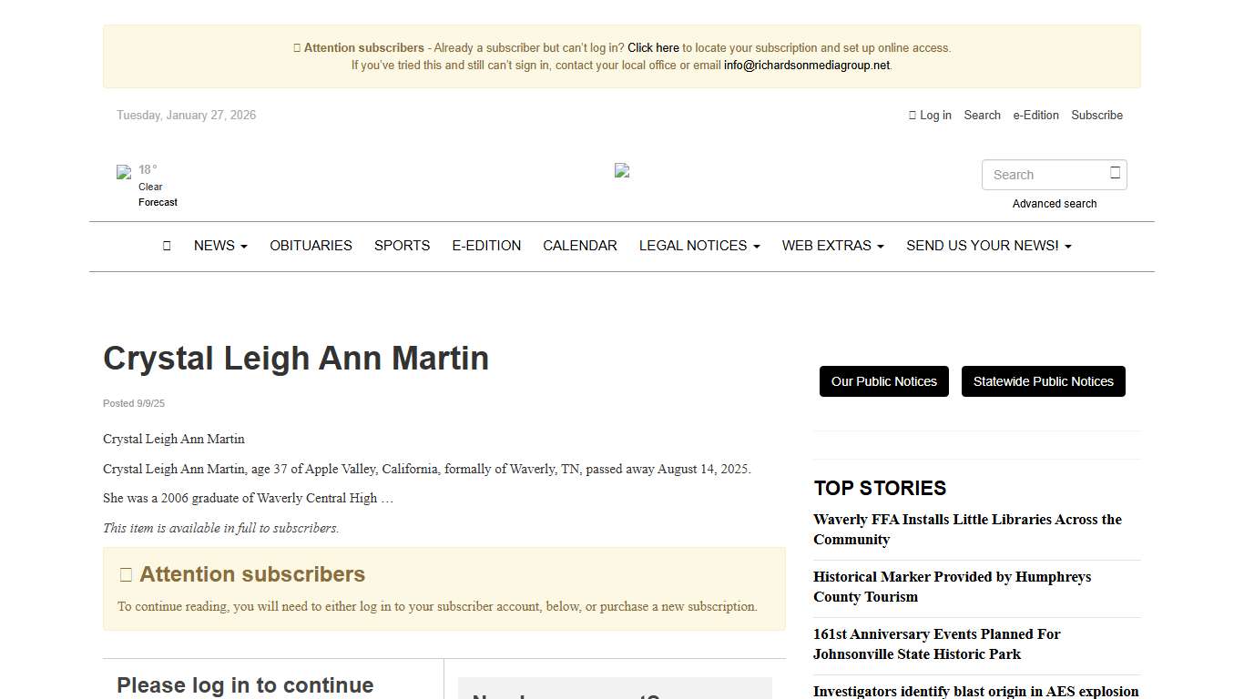The height and width of the screenshot is (699, 1244).
Task: Email info@richardsonmediagroup.net via the link
Action: (805, 65)
